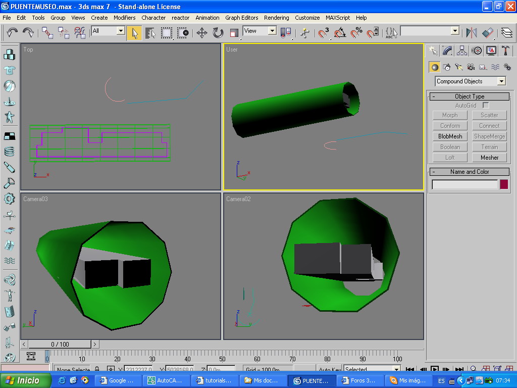This screenshot has height=388, width=517.
Task: Select the Scale tool
Action: [234, 33]
